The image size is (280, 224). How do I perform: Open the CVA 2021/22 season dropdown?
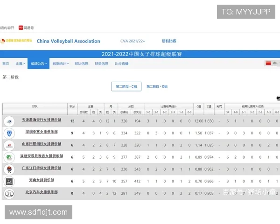tap(133, 41)
